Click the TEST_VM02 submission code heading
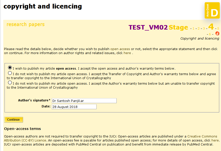 (x=148, y=28)
